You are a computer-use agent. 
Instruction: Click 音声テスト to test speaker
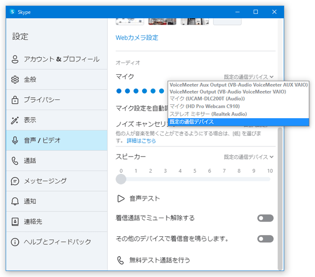145,198
